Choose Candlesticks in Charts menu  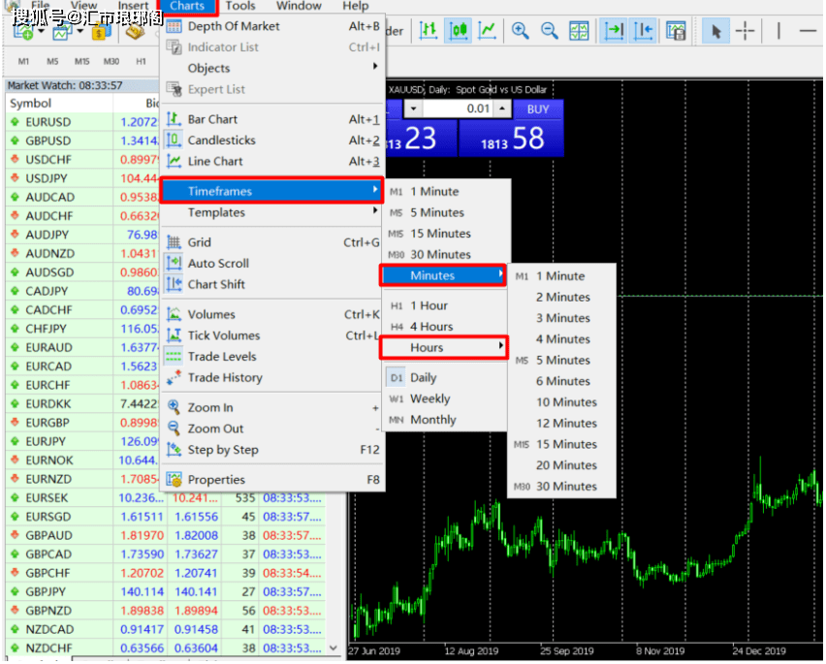point(272,140)
